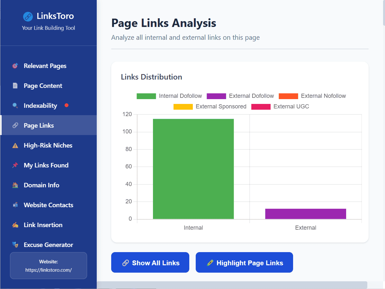
Task: Click the document icon beside Page Content
Action: point(15,86)
